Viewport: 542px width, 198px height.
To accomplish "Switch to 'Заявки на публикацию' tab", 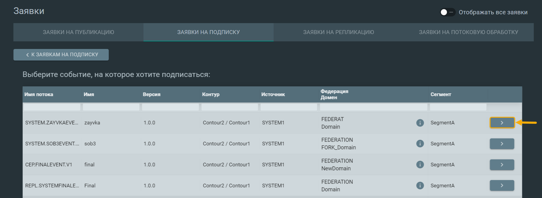I will (x=78, y=32).
